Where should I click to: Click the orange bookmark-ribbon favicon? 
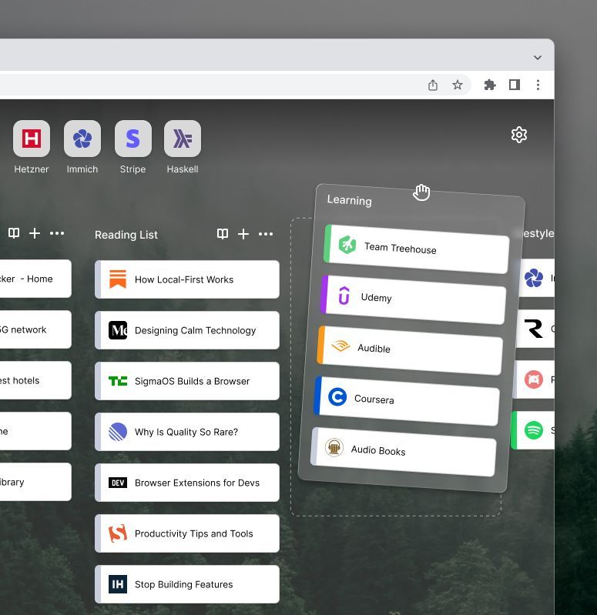[118, 279]
